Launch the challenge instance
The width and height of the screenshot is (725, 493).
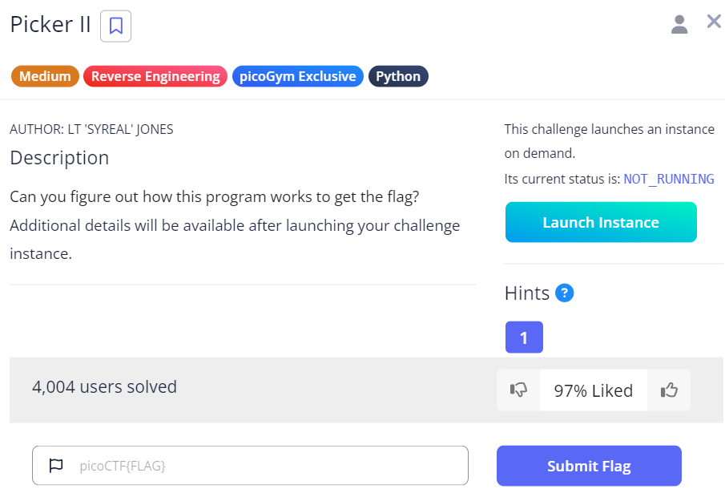tap(601, 222)
